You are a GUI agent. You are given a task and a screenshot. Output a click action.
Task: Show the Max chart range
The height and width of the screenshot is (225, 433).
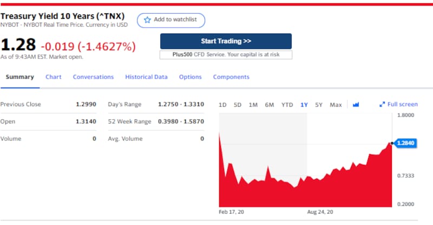pos(336,105)
